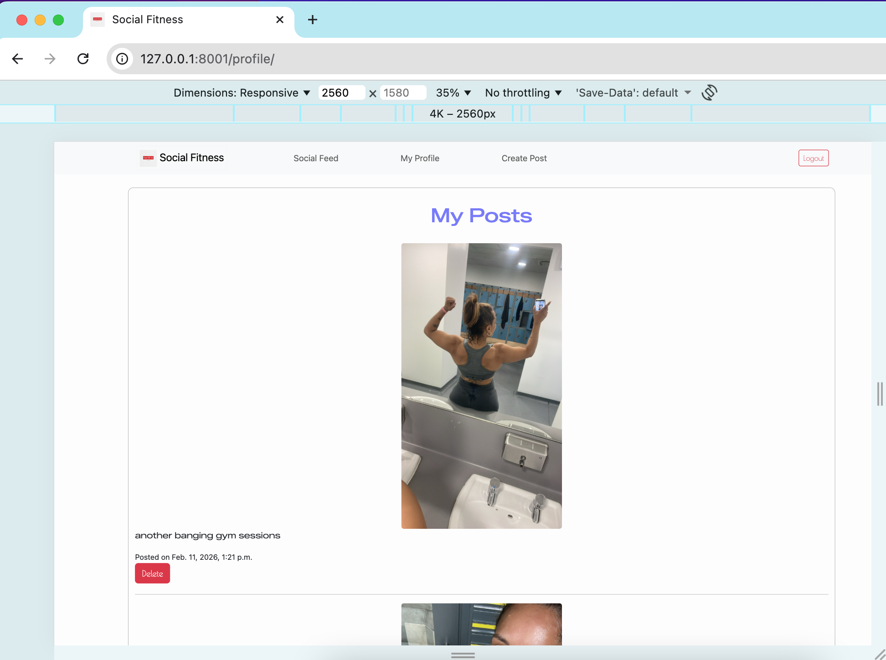The width and height of the screenshot is (886, 660).
Task: Click the reload page icon
Action: point(83,59)
